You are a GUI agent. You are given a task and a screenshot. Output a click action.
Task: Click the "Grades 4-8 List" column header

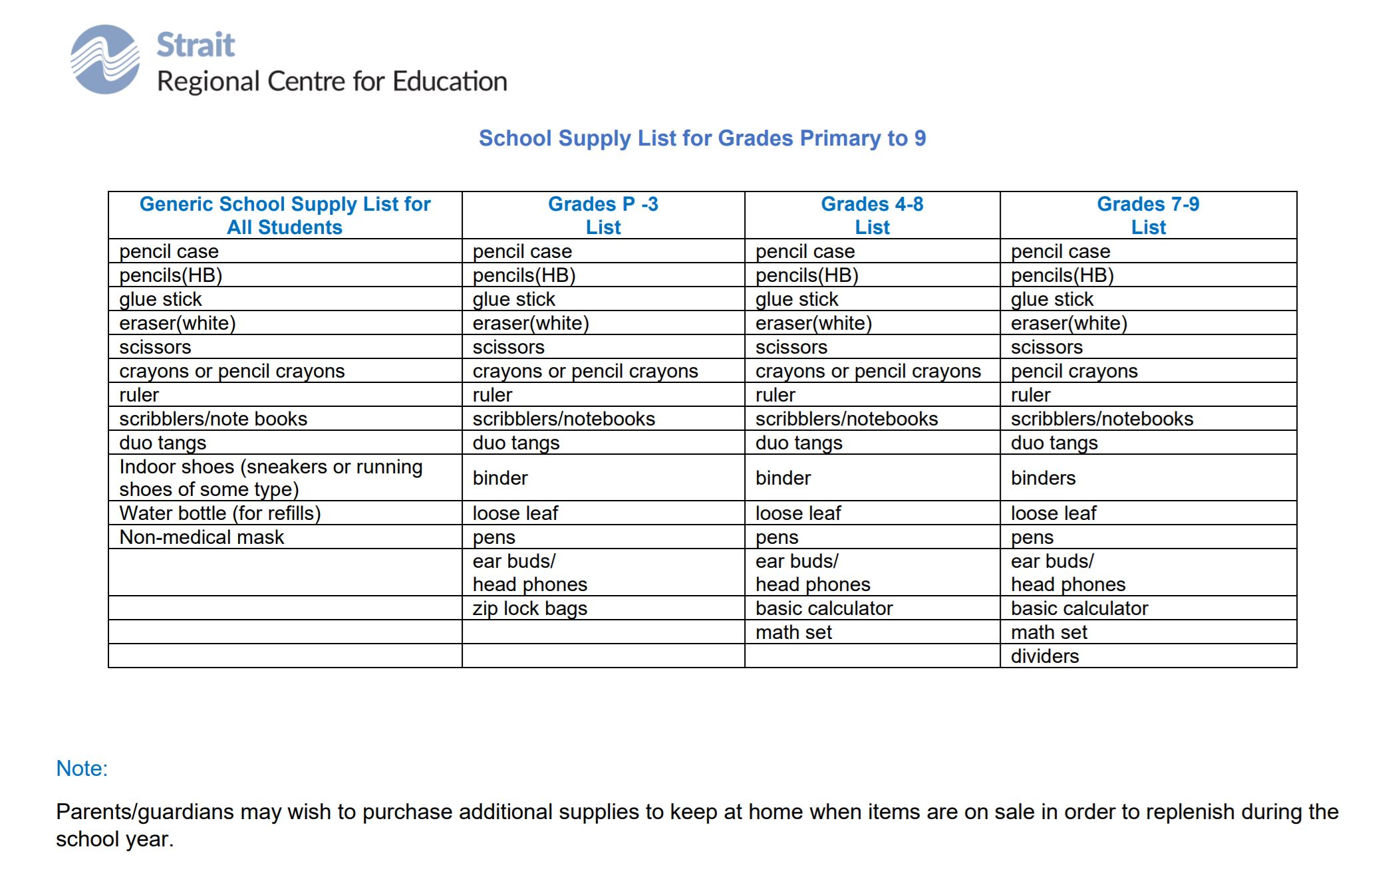coord(872,215)
